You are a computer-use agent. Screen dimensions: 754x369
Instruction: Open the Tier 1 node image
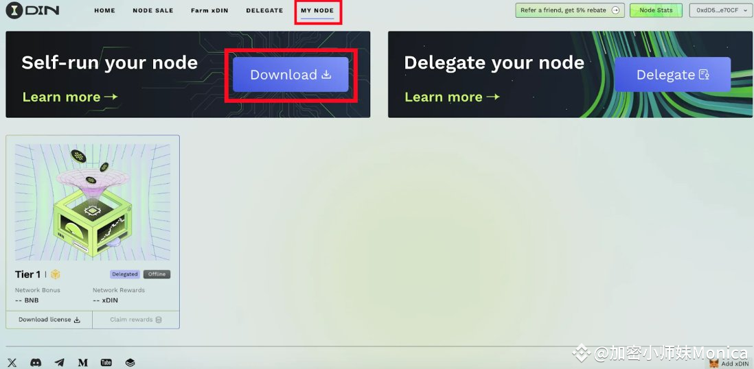tap(92, 202)
